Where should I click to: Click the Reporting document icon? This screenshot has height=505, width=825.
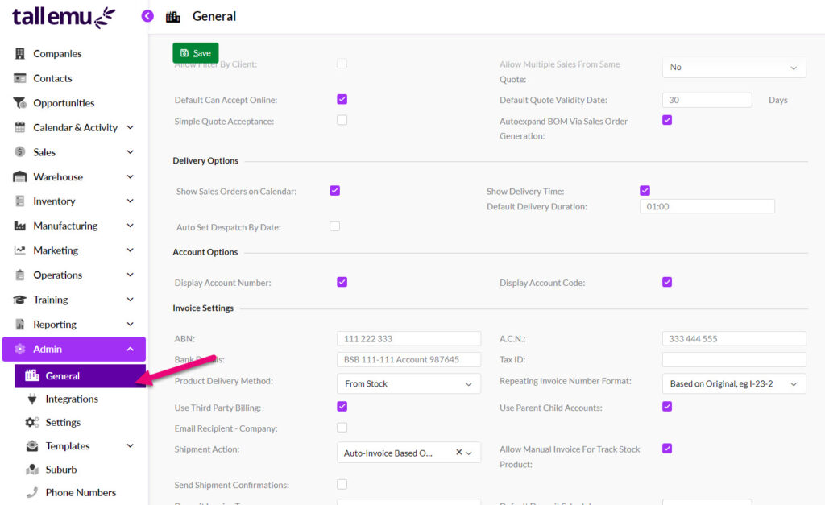coord(20,324)
